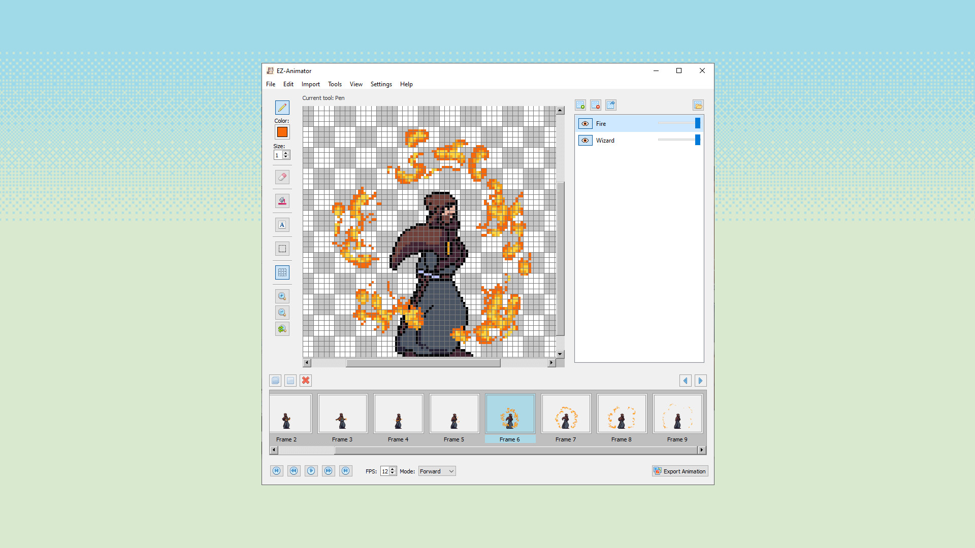Jump to the first frame
The image size is (975, 548).
tap(277, 471)
